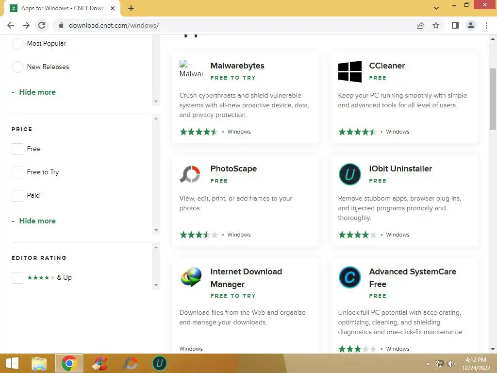Viewport: 497px width, 373px height.
Task: Collapse Price filter via Hide more
Action: click(x=33, y=221)
